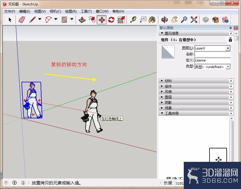This screenshot has width=241, height=189.
Task: Select the Paint Bucket tool
Action: click(x=152, y=20)
